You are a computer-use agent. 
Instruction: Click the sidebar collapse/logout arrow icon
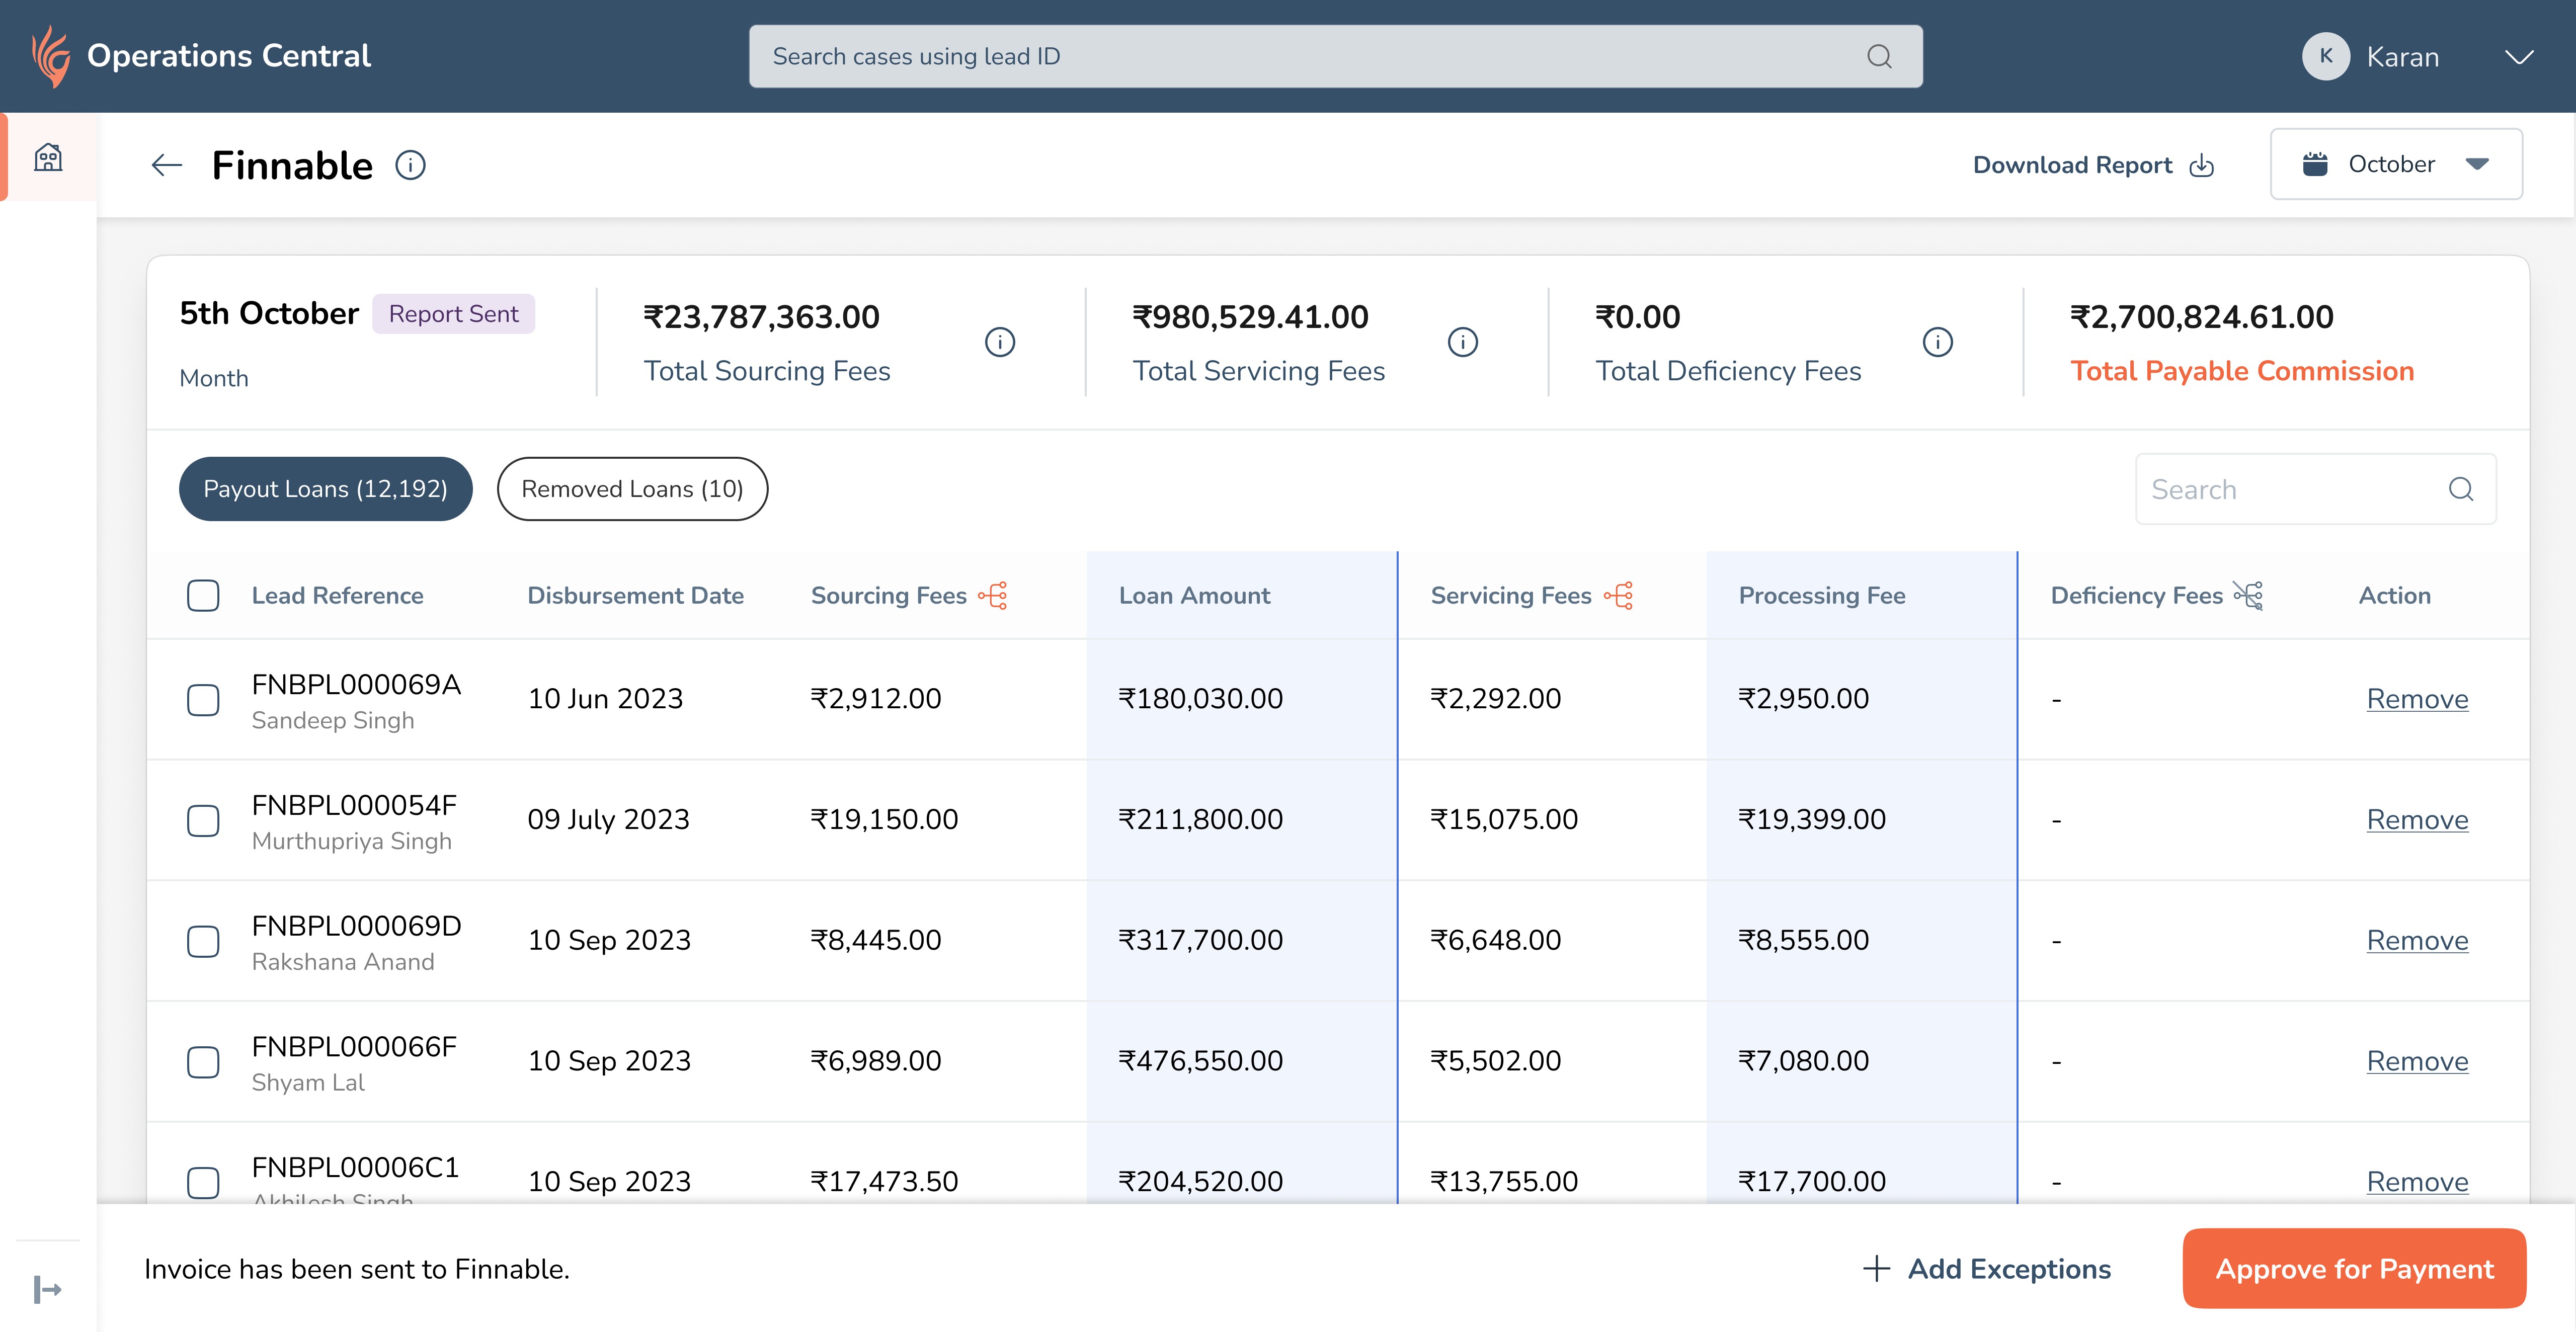(47, 1289)
